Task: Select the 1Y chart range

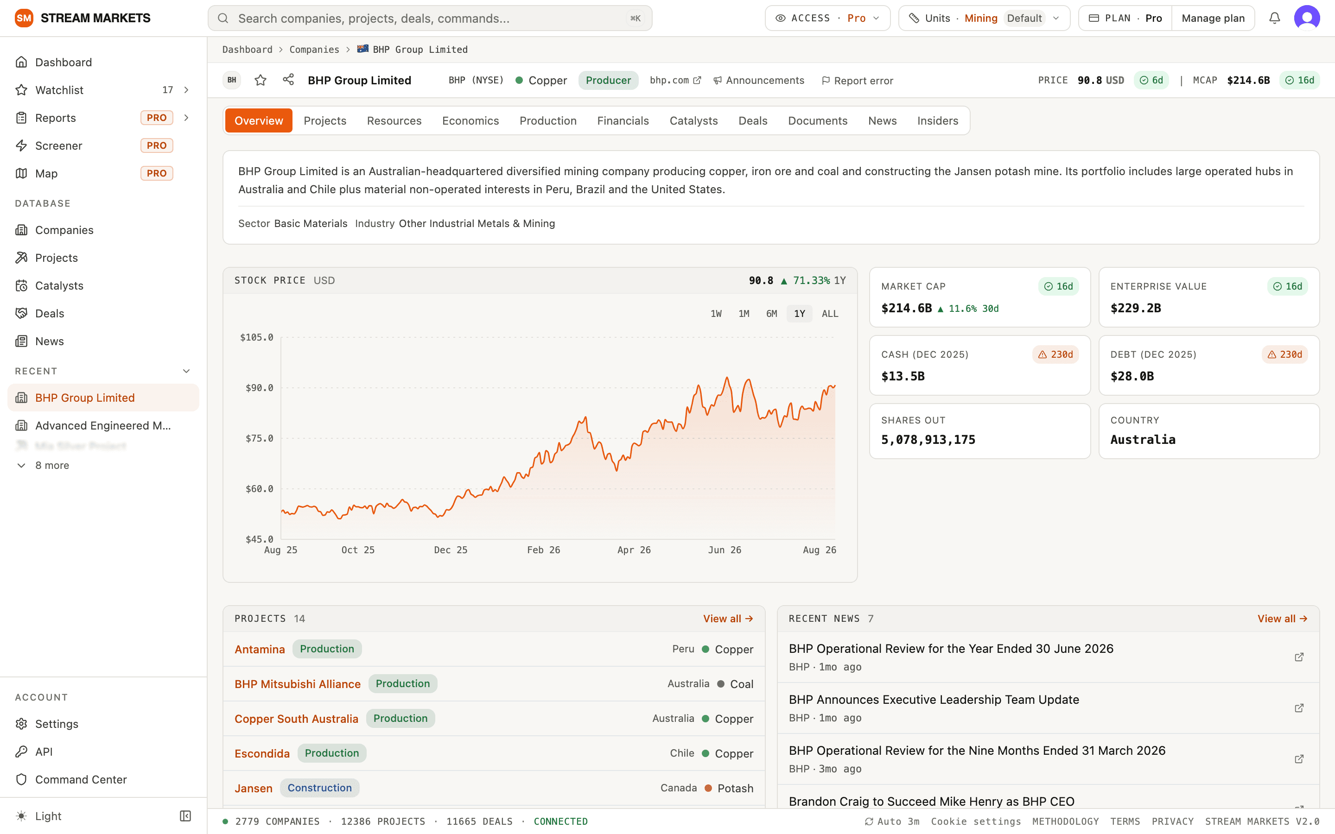Action: 799,314
